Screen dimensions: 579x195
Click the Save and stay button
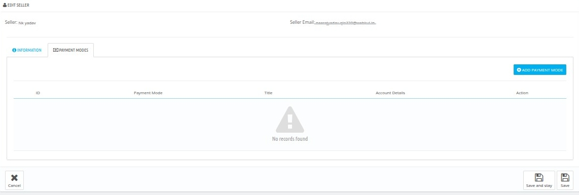point(539,180)
